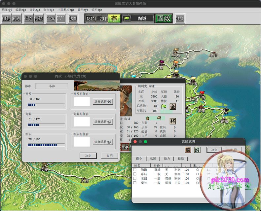Screen dimensions: 261x211
Task: Click the 载入 load toolbar button
Action: coord(17,18)
